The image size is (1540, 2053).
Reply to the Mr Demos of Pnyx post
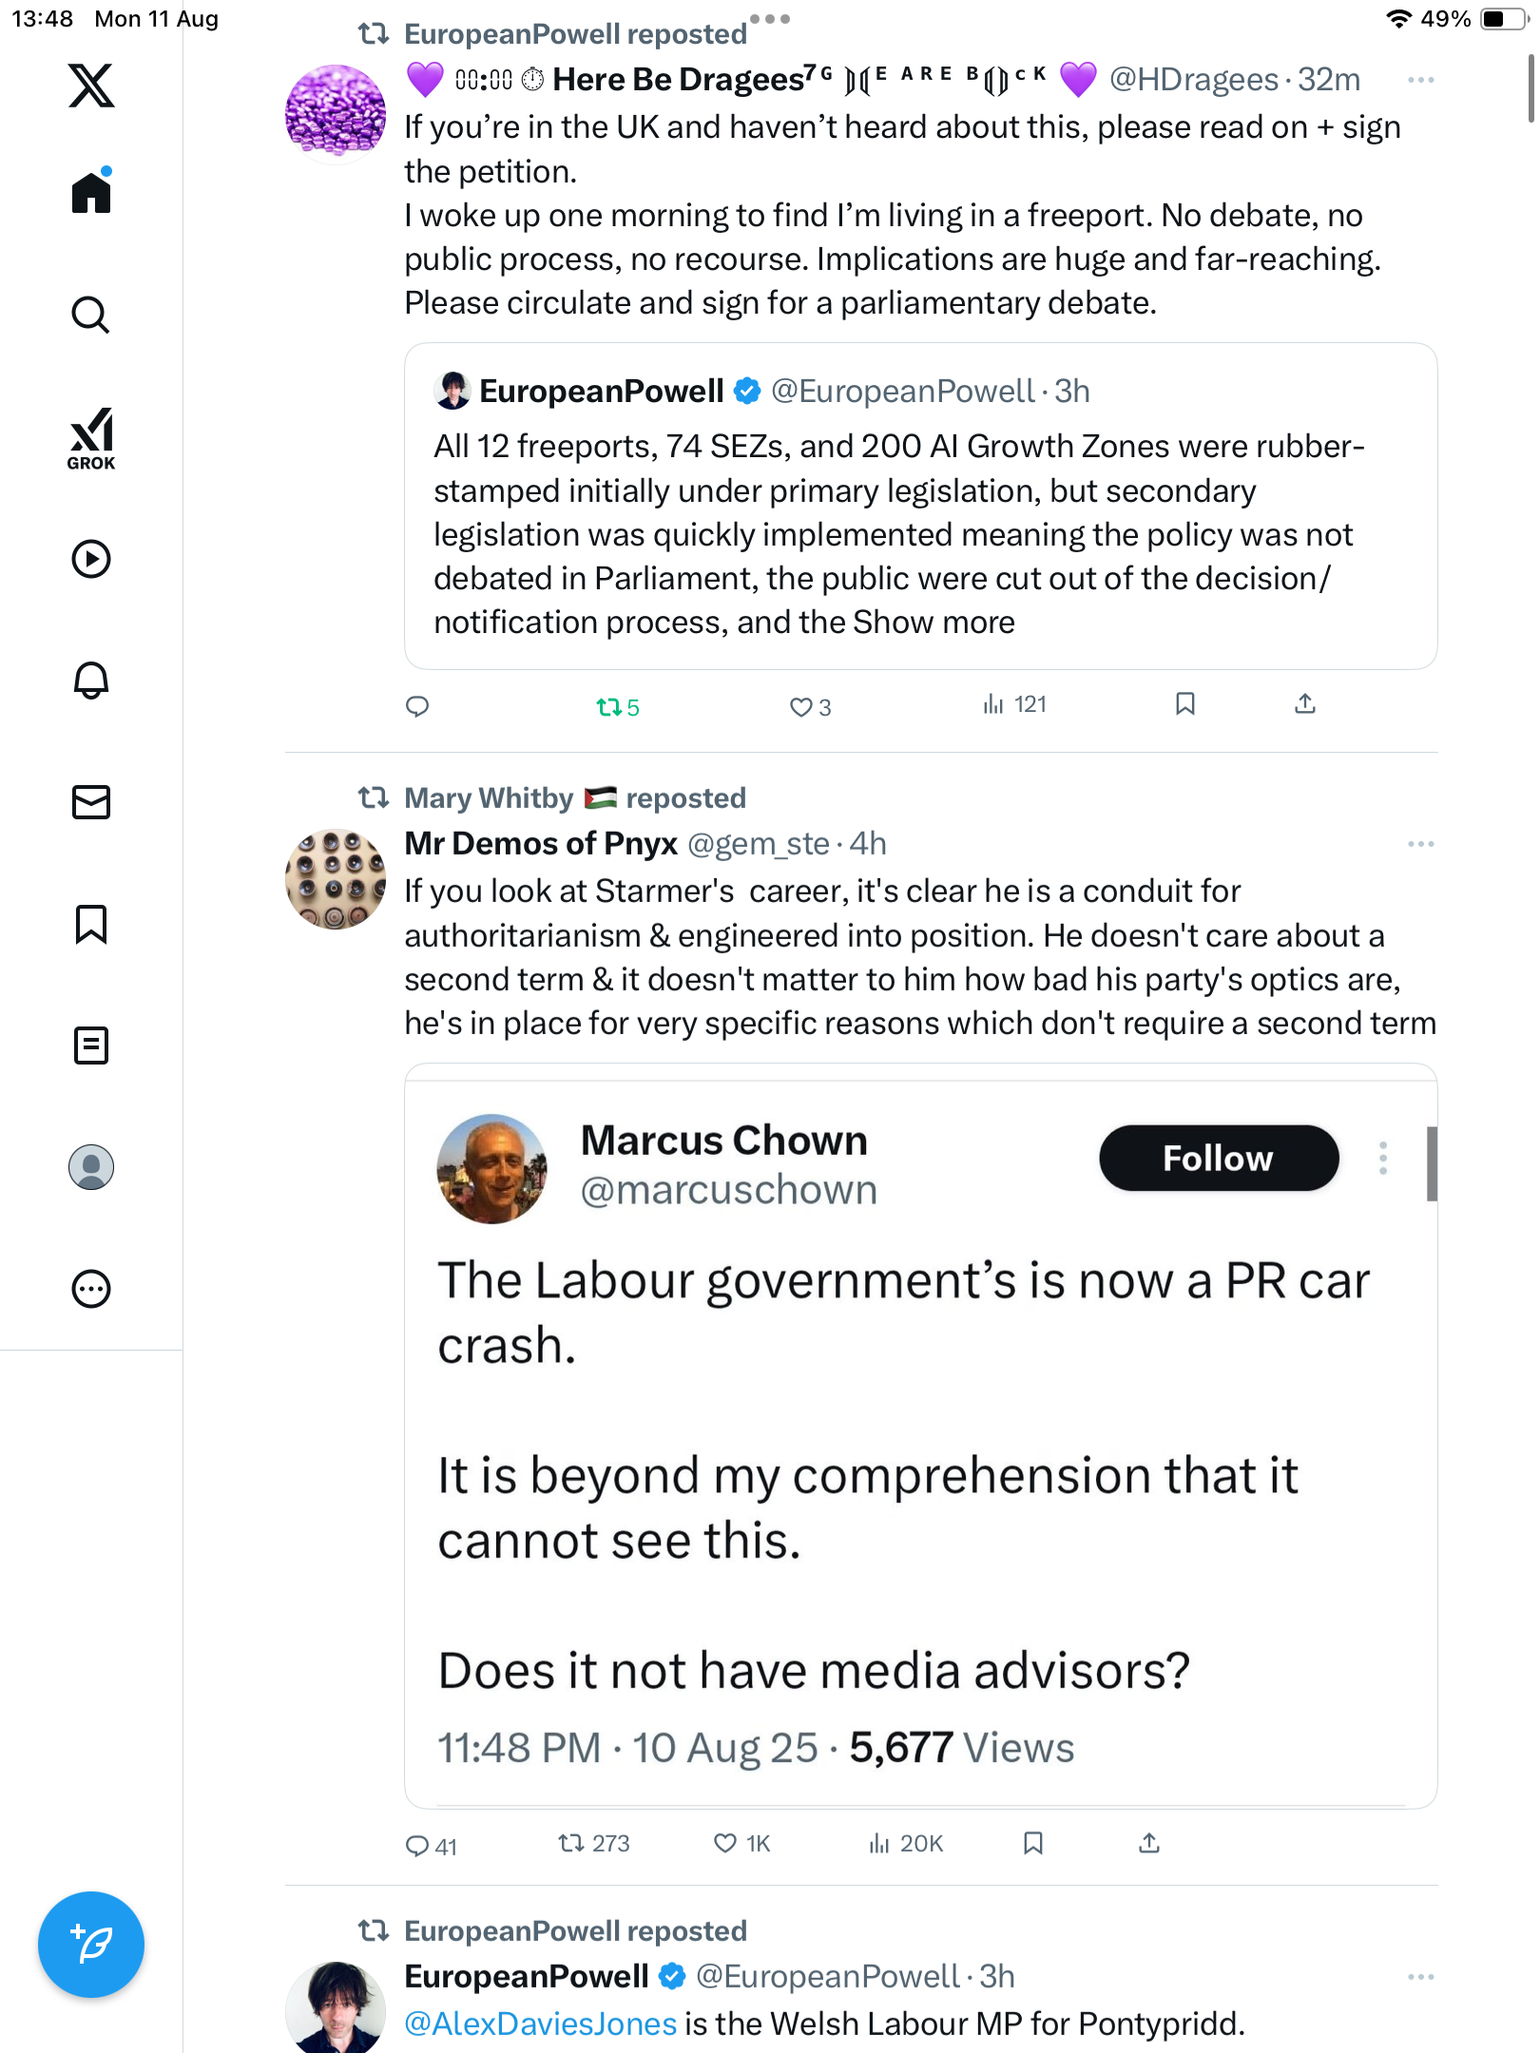[417, 1846]
